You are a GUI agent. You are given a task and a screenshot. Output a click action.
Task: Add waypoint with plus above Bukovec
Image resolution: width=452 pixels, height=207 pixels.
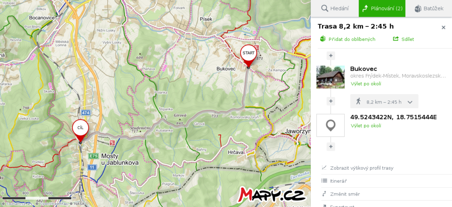(x=331, y=55)
